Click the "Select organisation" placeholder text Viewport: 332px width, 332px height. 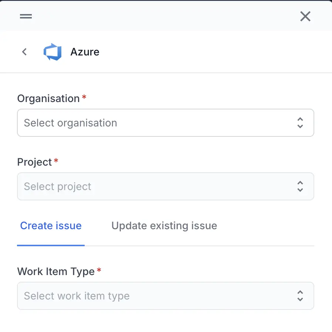pyautogui.click(x=70, y=123)
